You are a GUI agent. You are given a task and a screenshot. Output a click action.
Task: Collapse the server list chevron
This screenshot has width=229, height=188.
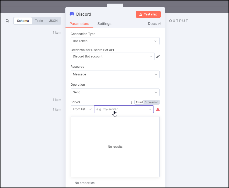[x=150, y=109]
